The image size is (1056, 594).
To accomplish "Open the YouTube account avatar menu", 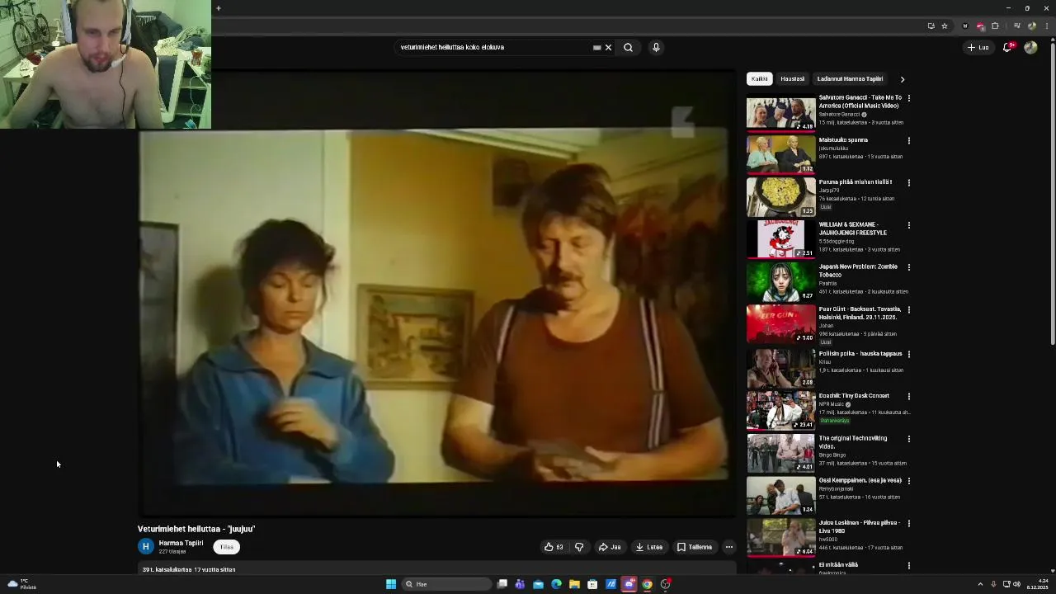I will coord(1030,47).
